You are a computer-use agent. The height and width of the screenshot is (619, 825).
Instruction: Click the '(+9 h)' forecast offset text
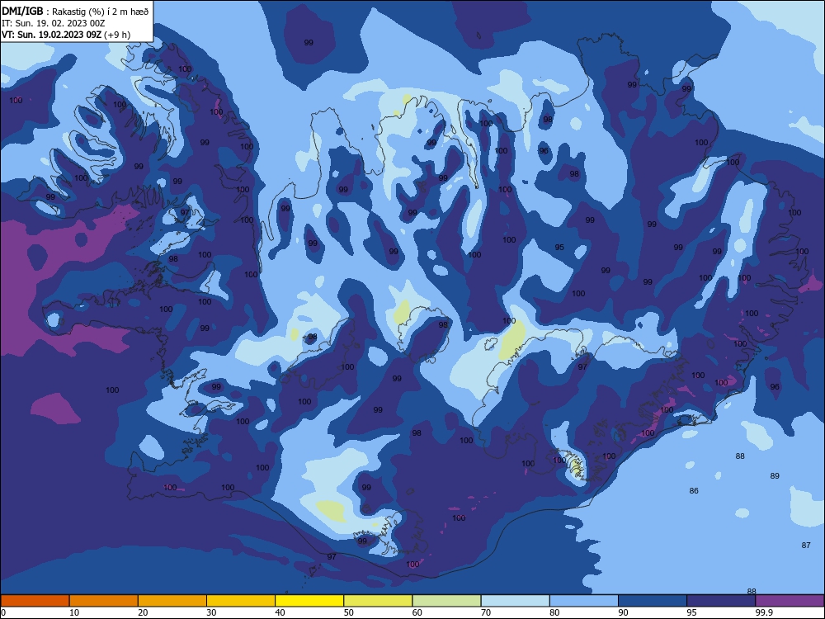point(117,35)
